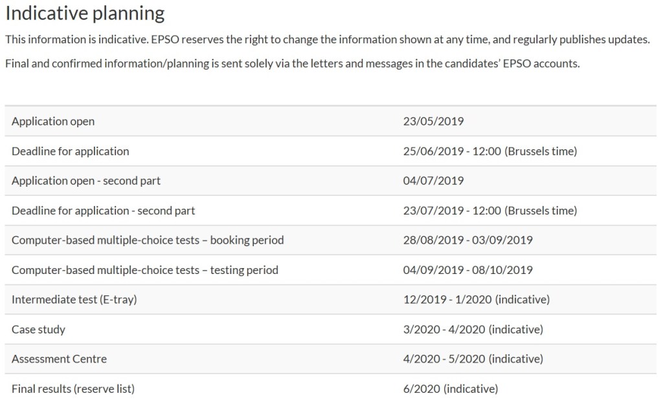
Task: Click the 25/06/2019 - 12:00 deadline value
Action: coord(489,151)
